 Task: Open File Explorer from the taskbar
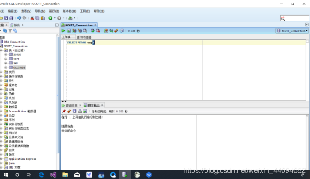[x=65, y=175]
